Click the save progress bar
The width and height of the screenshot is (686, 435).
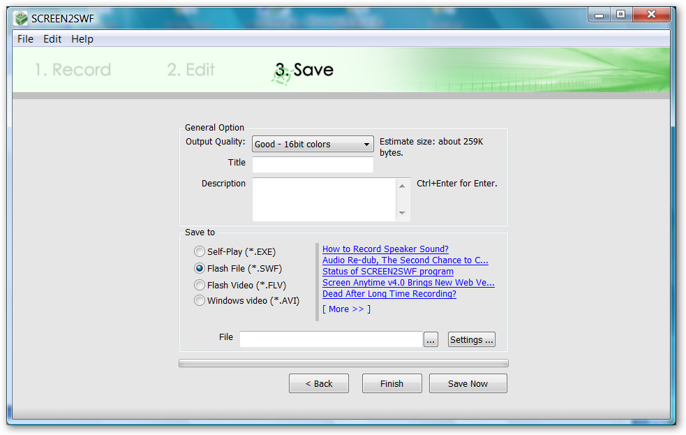pos(343,363)
